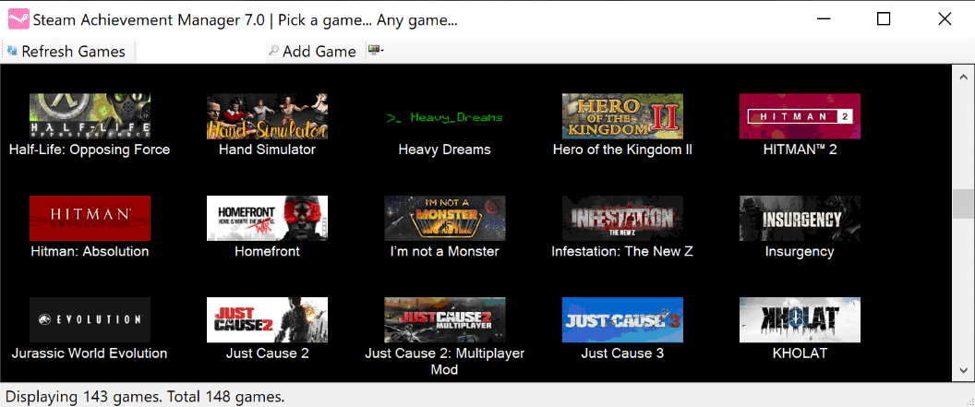Click the 'Homefront' title text
The width and height of the screenshot is (975, 407).
click(268, 252)
